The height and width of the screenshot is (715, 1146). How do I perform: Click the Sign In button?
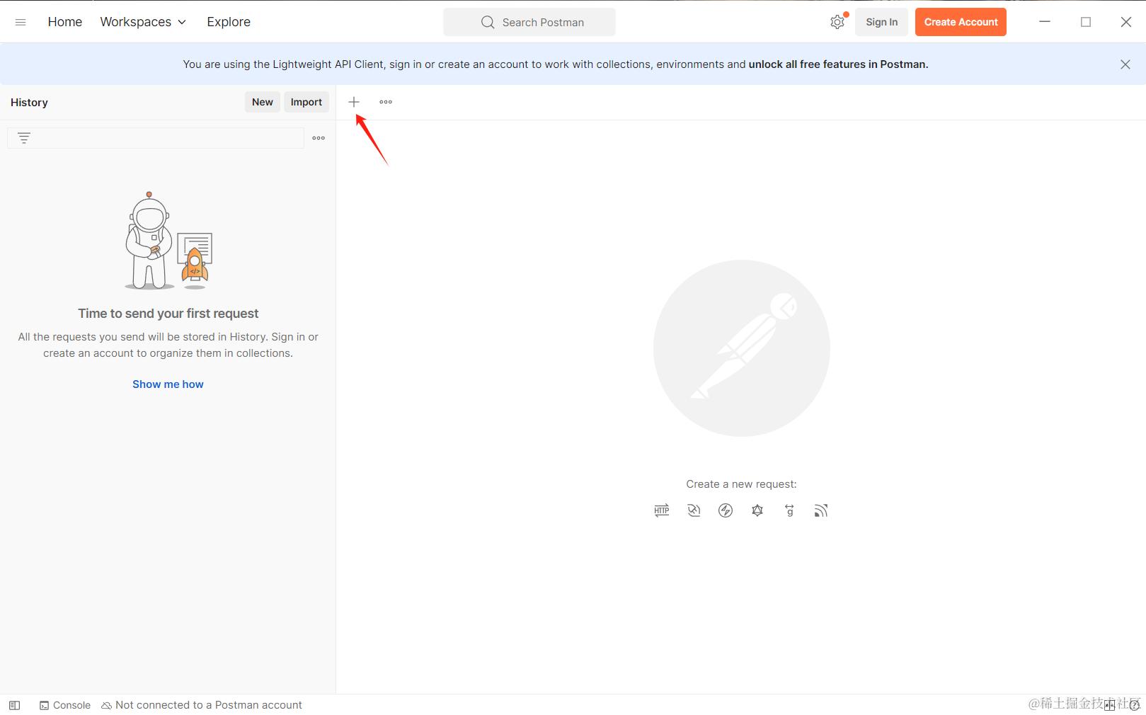point(881,22)
